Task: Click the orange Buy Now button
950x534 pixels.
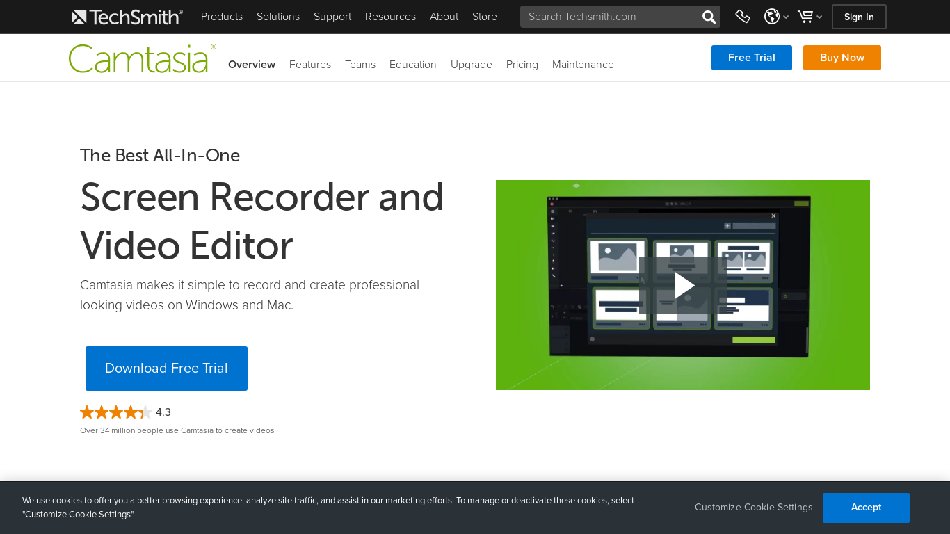Action: (x=842, y=58)
